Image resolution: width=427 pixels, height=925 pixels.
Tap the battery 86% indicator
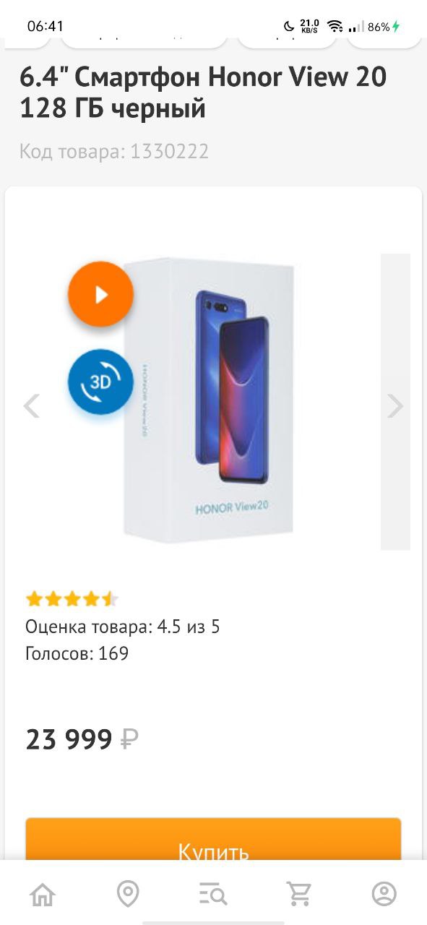[x=384, y=27]
